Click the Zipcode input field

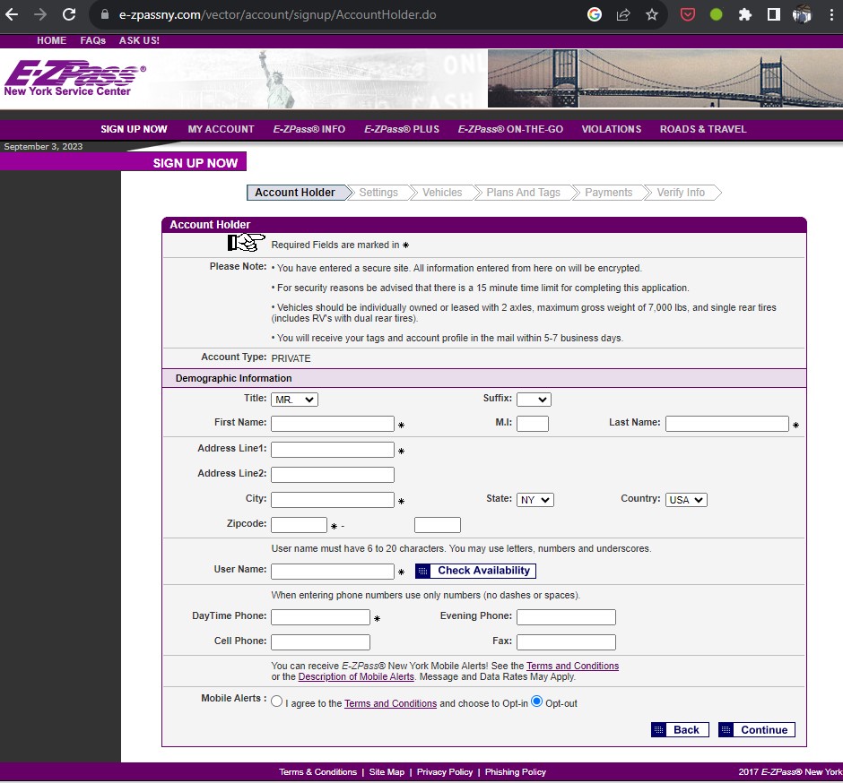point(299,525)
